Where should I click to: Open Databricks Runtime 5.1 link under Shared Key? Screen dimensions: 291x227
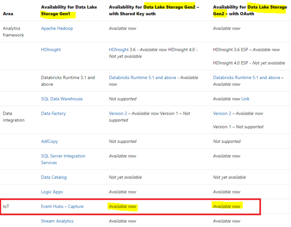pos(143,77)
